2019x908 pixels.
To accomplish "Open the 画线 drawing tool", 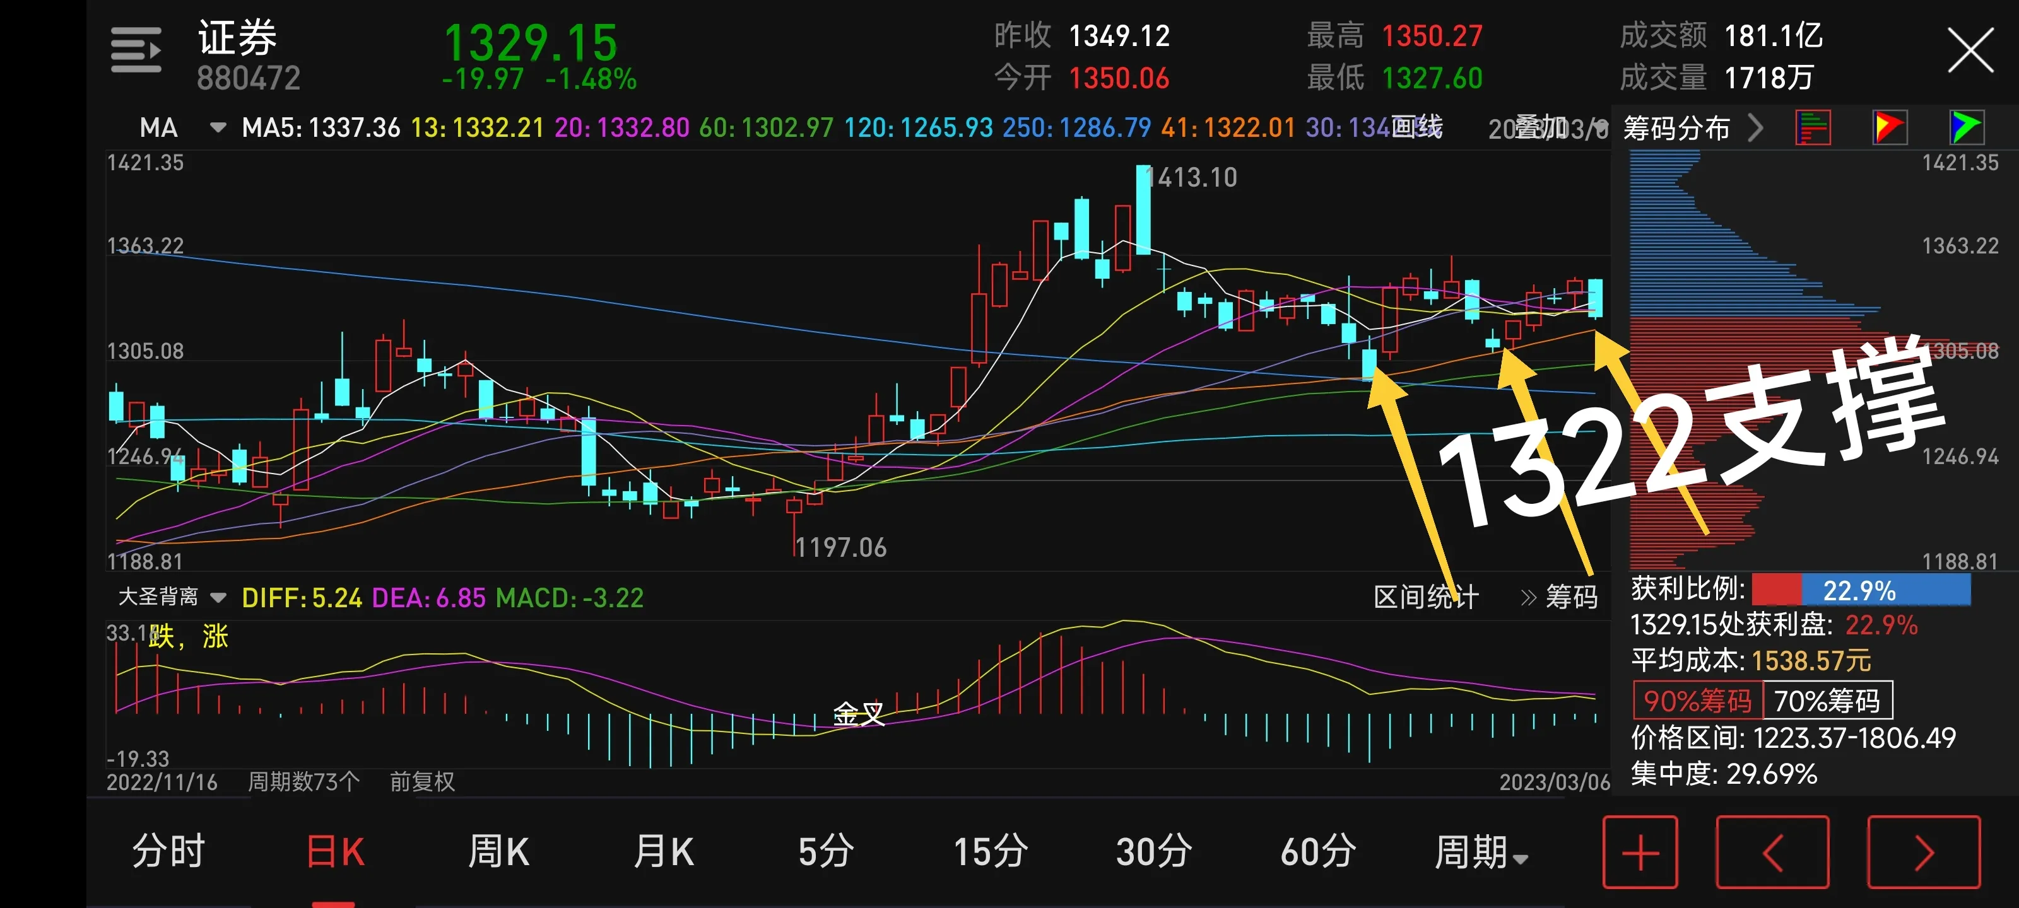I will (1416, 127).
